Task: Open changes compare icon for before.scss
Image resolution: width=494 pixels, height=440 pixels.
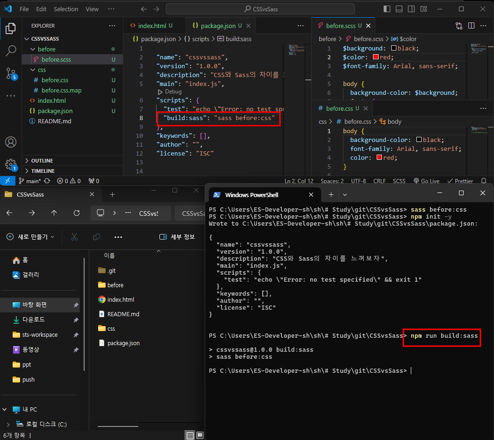Action: point(459,26)
